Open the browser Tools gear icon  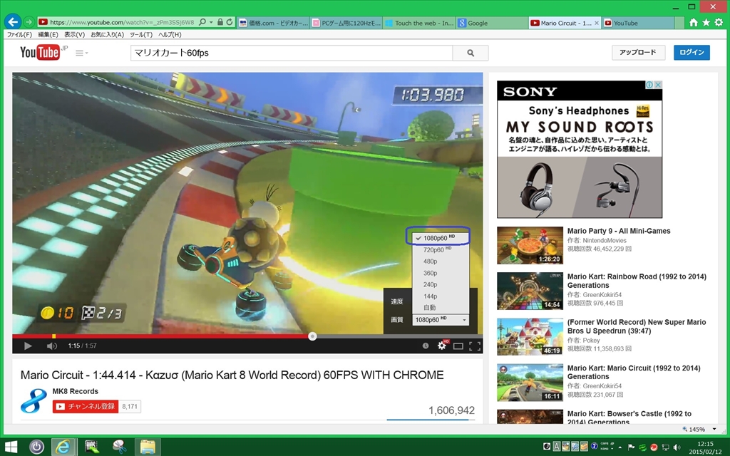(x=719, y=22)
